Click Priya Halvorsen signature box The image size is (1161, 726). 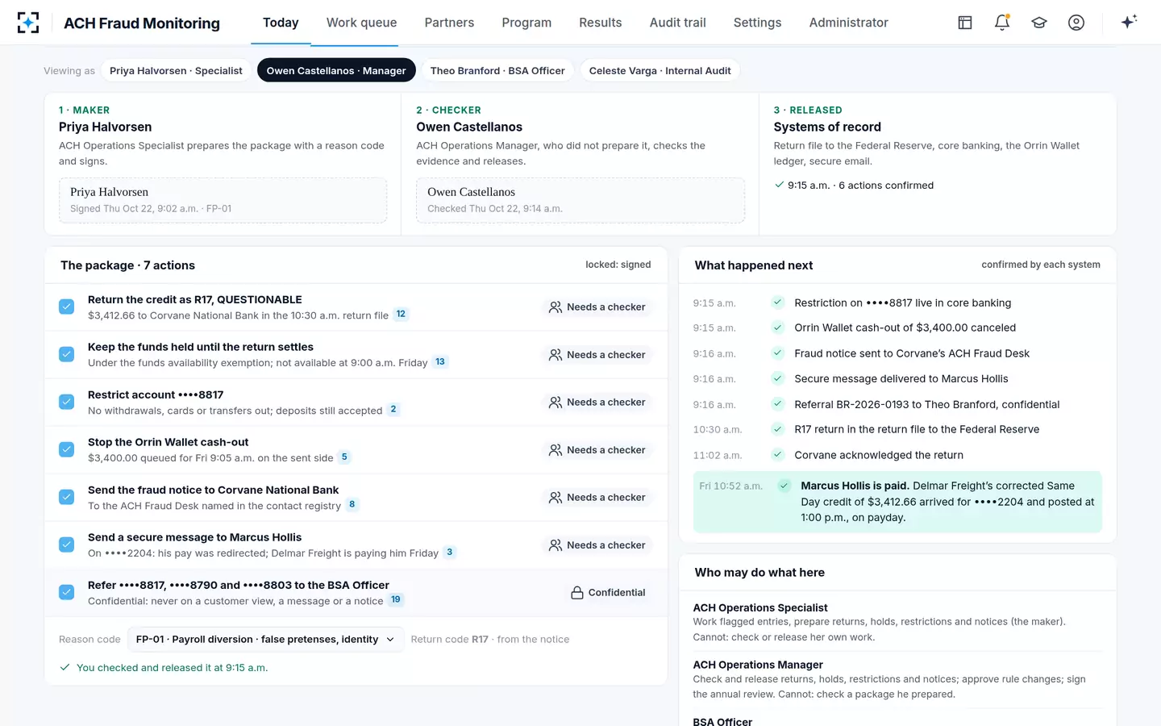pos(223,200)
